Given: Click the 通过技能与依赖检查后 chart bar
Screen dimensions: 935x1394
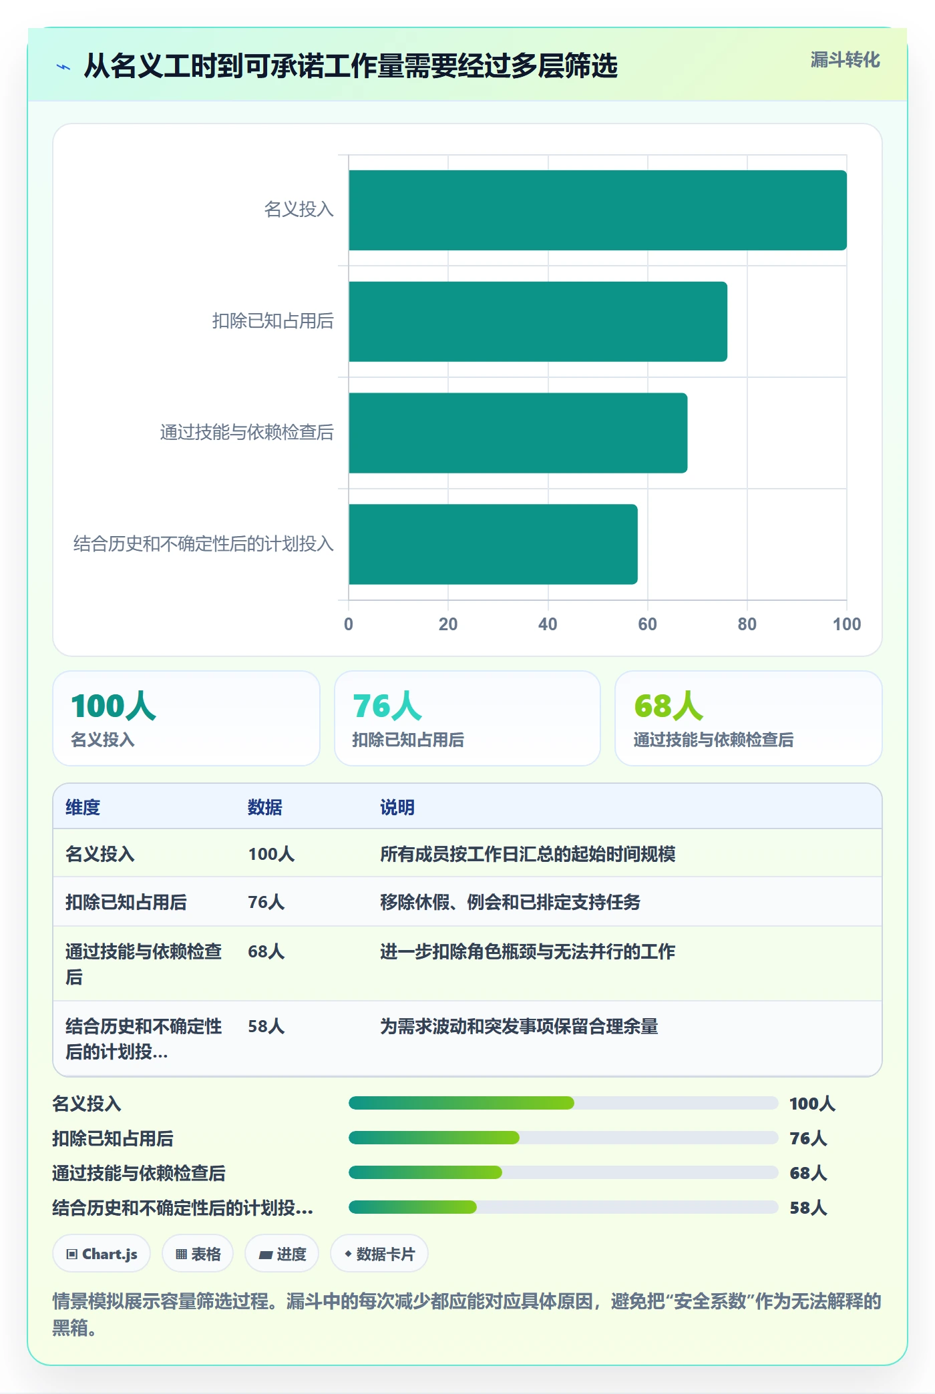Looking at the screenshot, I should click(518, 433).
